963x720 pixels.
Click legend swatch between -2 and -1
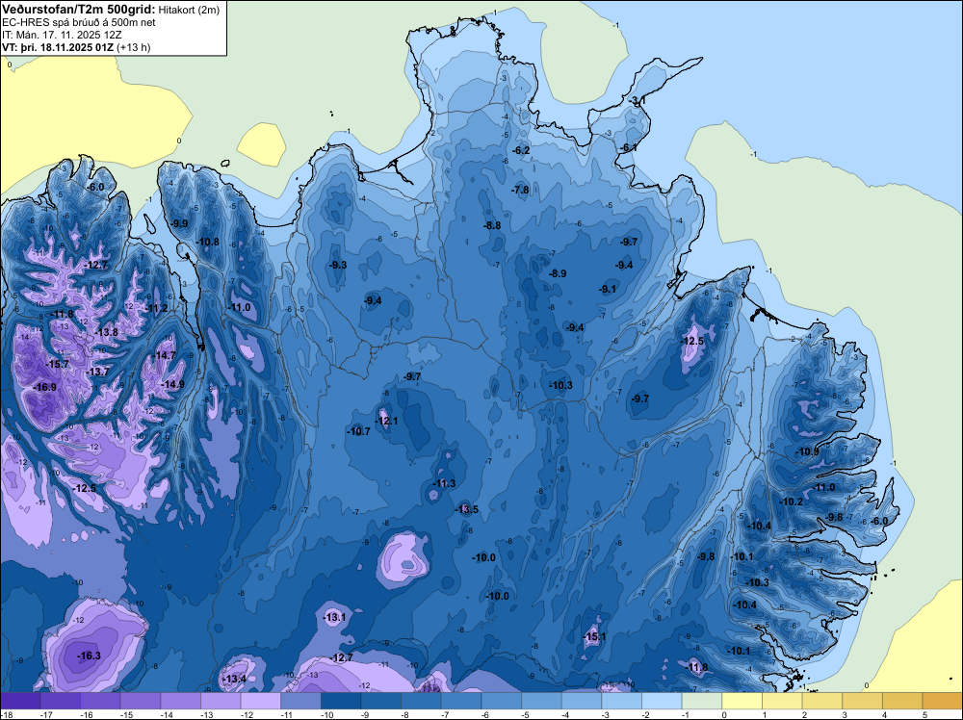[663, 701]
